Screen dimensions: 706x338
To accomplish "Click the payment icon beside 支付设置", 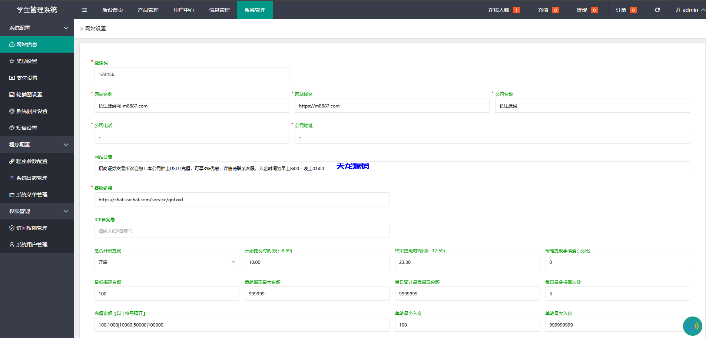I will (x=12, y=78).
